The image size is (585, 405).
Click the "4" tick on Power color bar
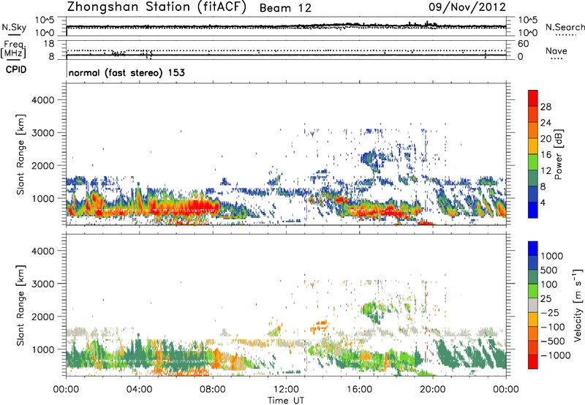(543, 203)
